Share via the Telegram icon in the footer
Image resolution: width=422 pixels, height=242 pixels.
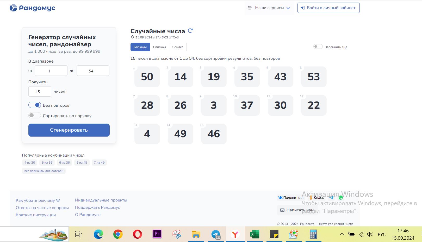coord(331,198)
